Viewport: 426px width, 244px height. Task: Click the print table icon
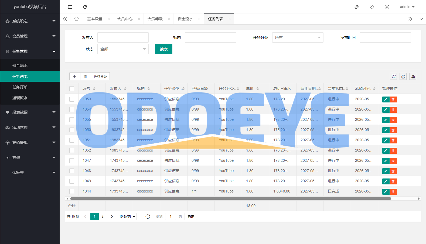click(x=403, y=77)
